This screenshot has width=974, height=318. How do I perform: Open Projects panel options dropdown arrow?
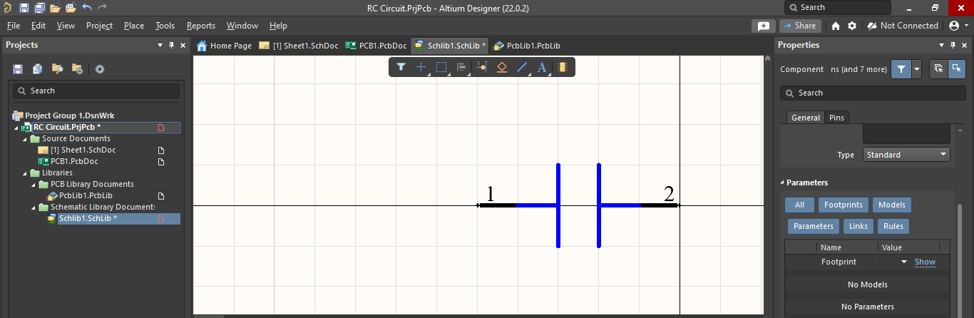click(x=160, y=45)
